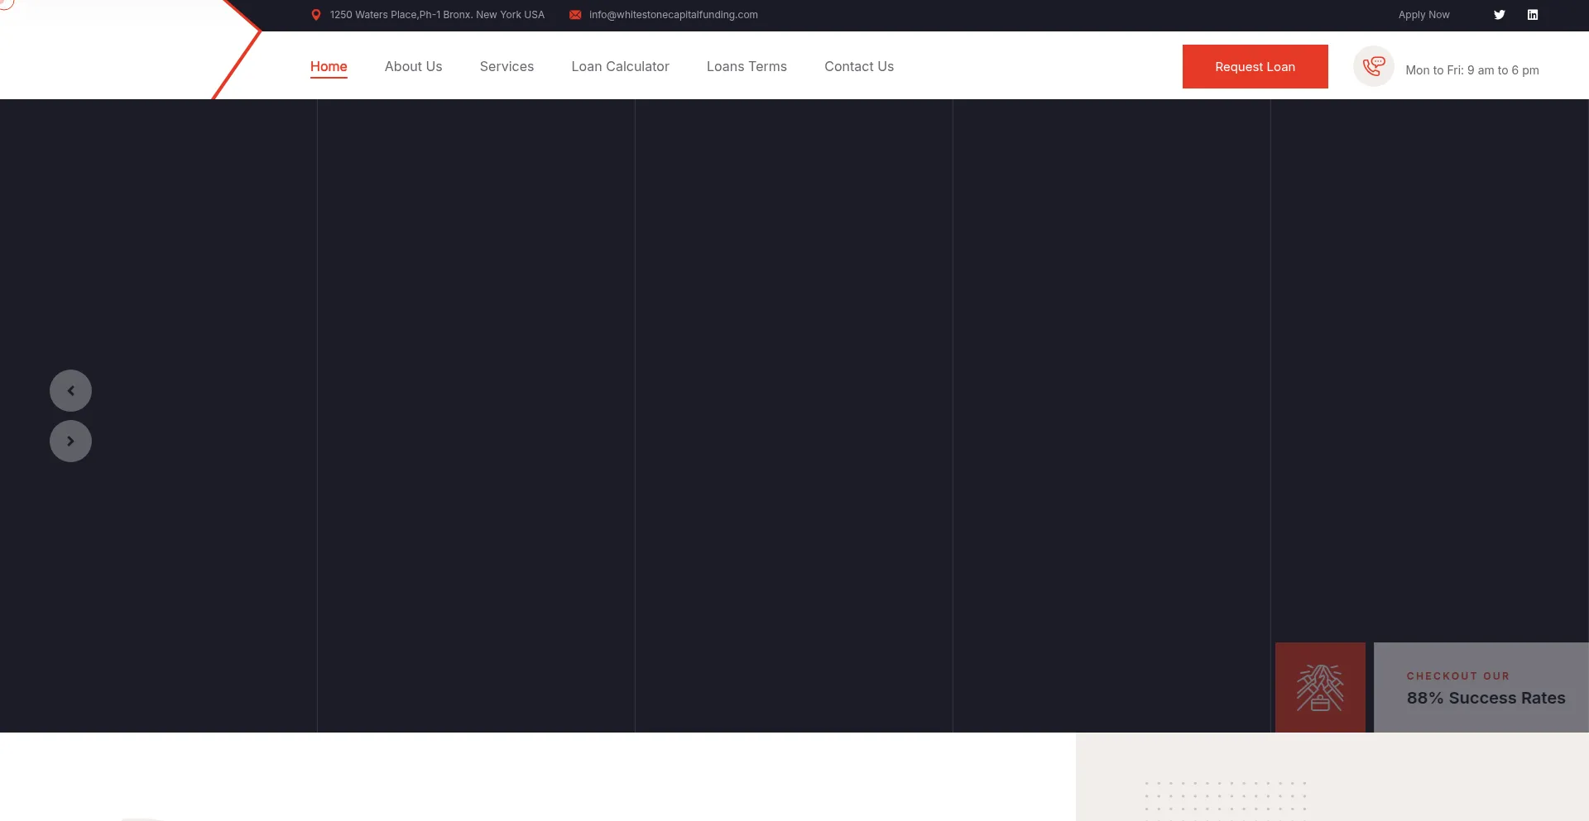The image size is (1589, 821).
Task: Open the Home menu item
Action: [329, 66]
